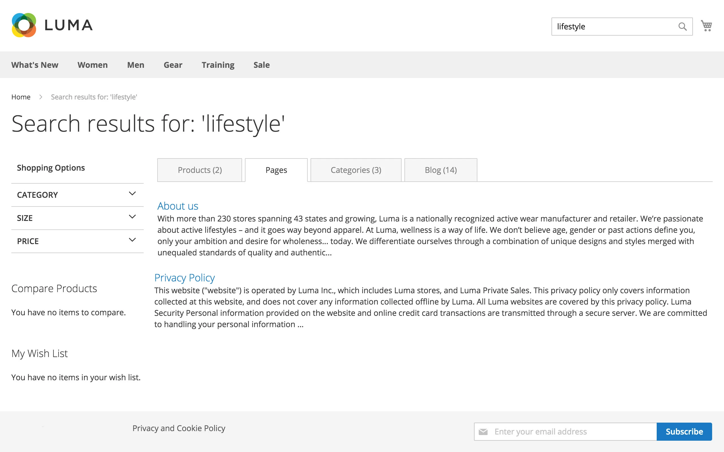Open the Women menu
This screenshot has height=452, width=724.
tap(92, 65)
